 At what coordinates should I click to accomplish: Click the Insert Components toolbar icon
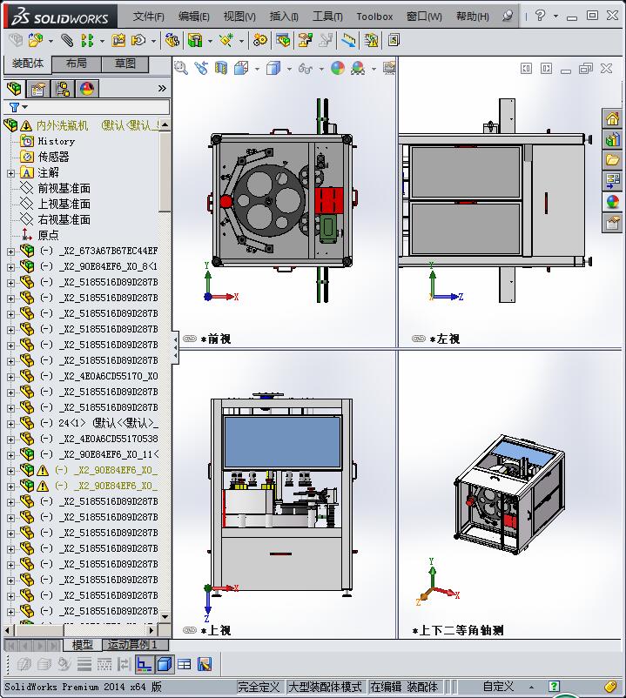coord(35,41)
